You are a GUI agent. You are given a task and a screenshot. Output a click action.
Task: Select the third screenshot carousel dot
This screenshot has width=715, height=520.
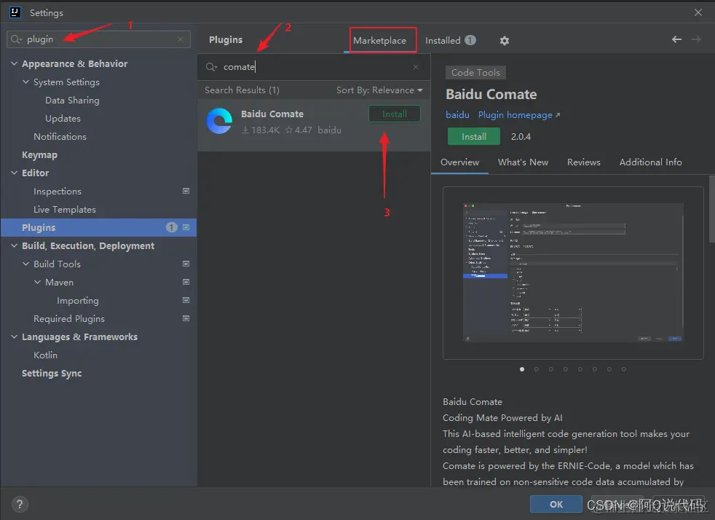(551, 369)
